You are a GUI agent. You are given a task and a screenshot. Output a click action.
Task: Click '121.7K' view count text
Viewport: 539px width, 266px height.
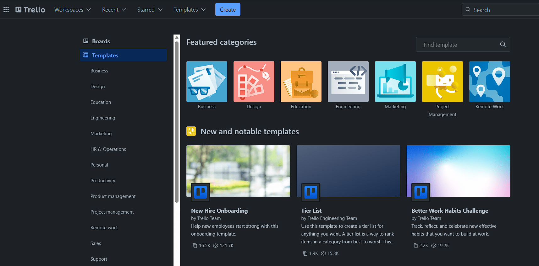[227, 246]
